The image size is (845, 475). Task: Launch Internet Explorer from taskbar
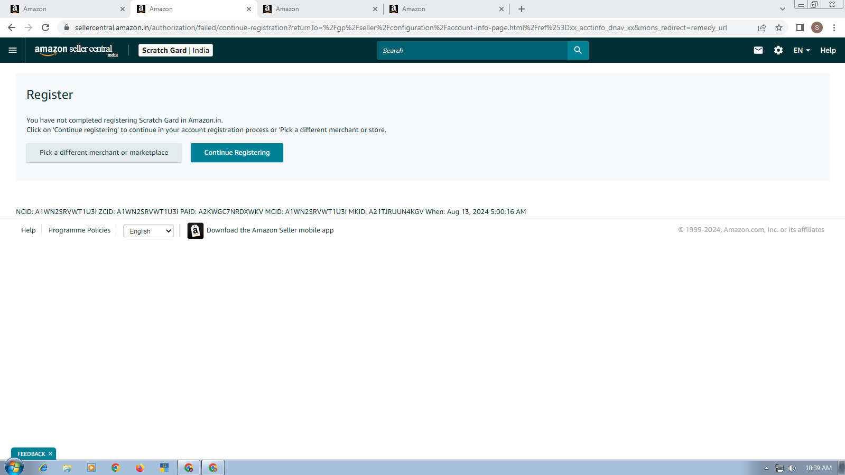pos(43,468)
